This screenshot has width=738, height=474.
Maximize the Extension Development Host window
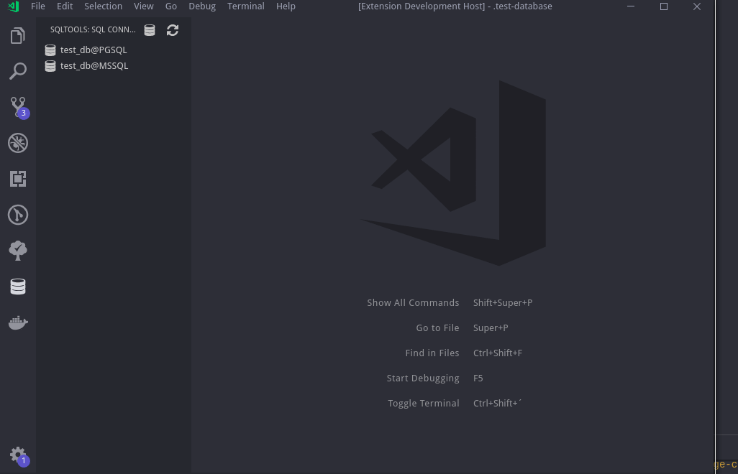pos(664,6)
